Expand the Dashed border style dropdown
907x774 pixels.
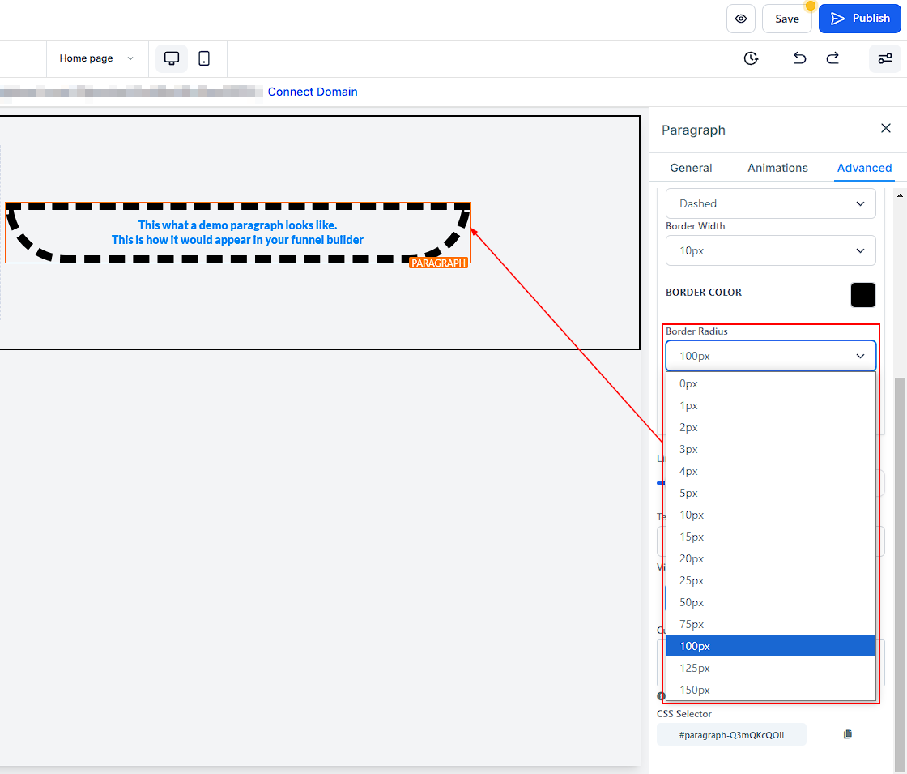[x=770, y=203]
